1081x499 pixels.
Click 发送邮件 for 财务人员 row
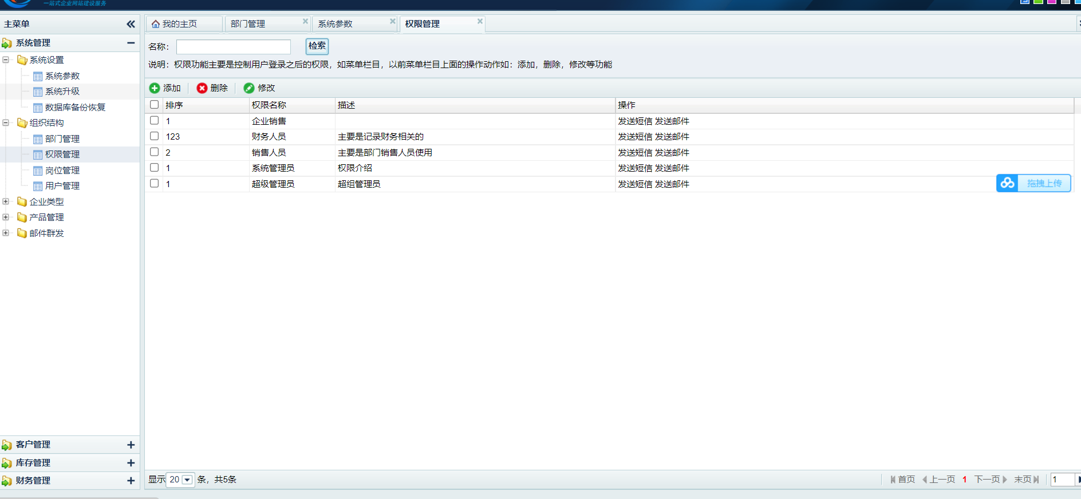coord(672,137)
